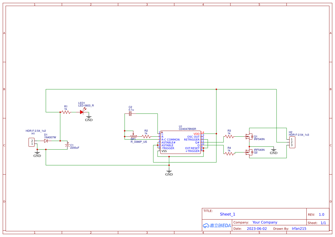
Task: Click the Sheet_1 title text
Action: pyautogui.click(x=227, y=214)
